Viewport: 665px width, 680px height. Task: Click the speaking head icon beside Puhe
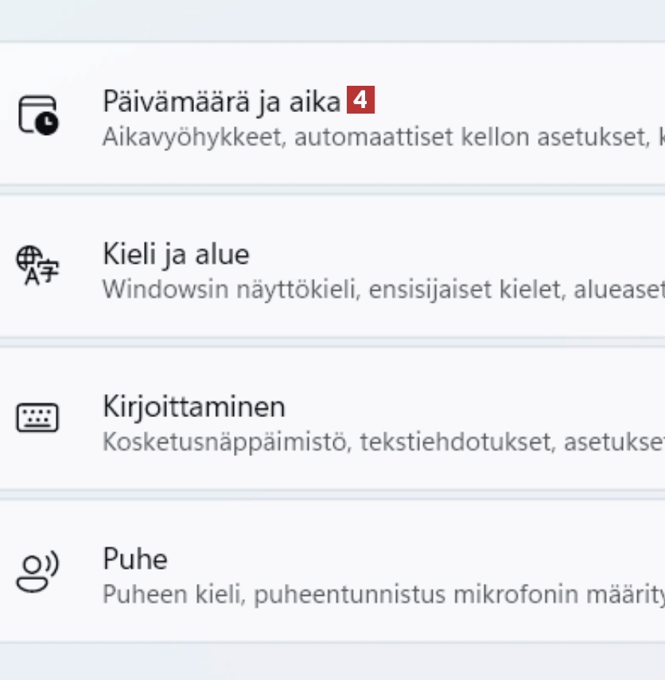coord(38,572)
